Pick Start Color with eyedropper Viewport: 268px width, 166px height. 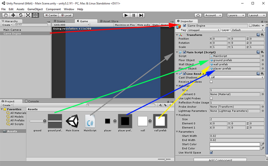(263, 144)
